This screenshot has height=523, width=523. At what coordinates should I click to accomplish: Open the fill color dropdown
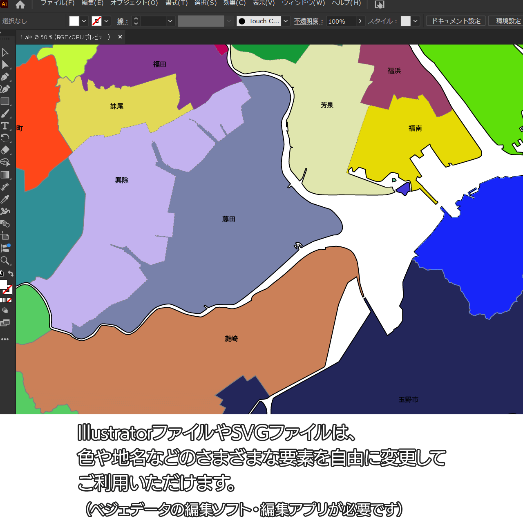tap(84, 21)
